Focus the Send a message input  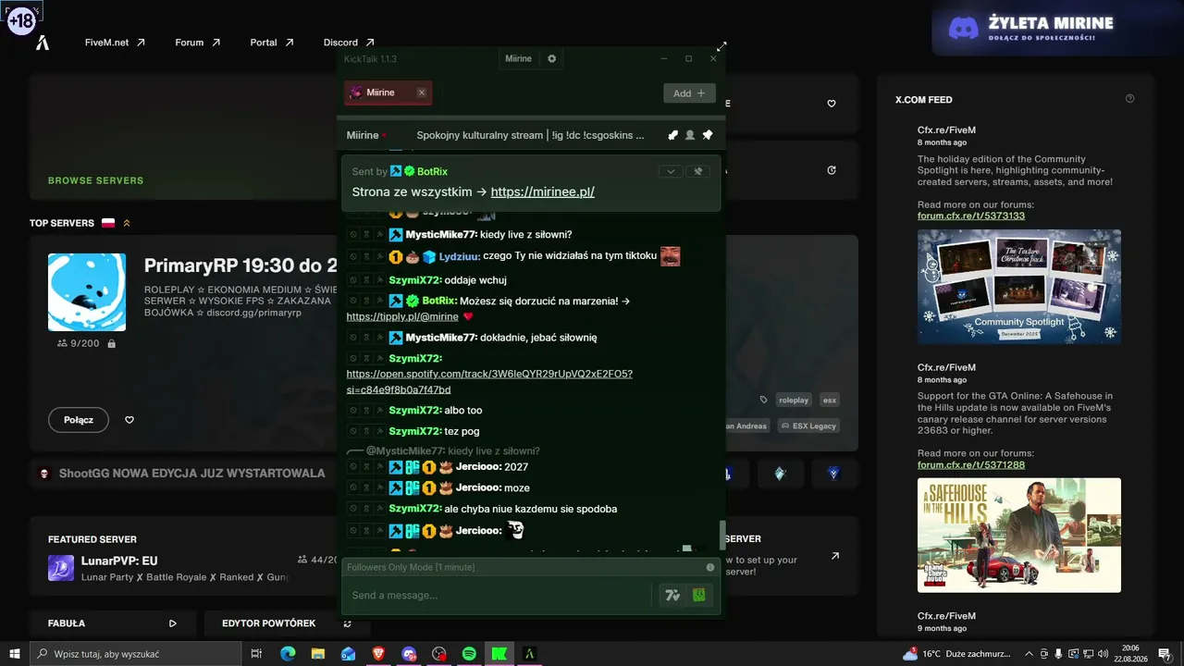(499, 595)
